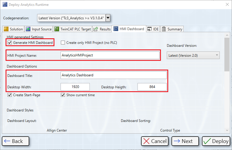The image size is (232, 150).
Task: Click the Solution tab icon
Action: point(6,29)
